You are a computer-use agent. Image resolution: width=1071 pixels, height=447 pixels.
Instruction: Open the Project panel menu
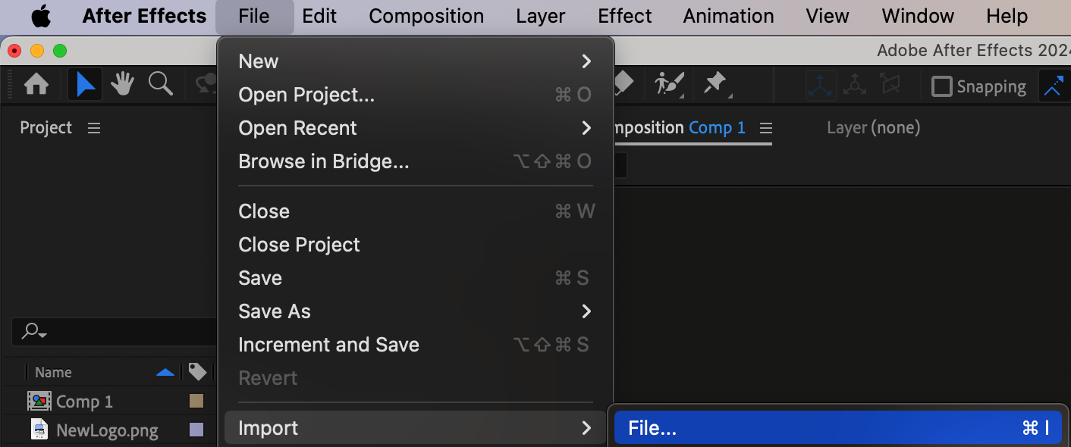click(94, 128)
